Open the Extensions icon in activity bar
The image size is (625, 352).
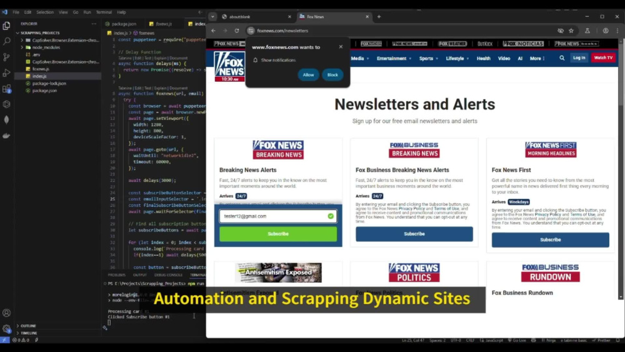click(6, 89)
